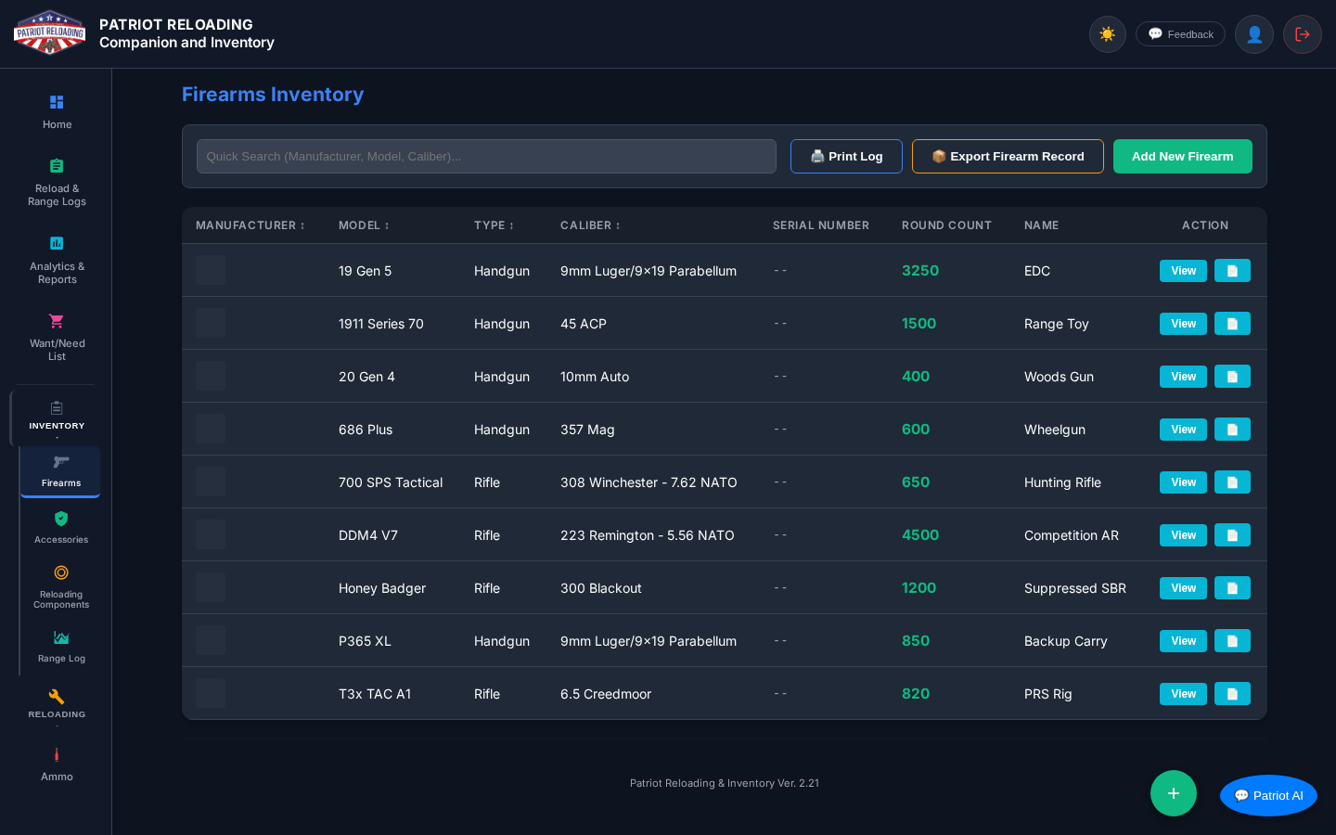Open document icon for Honey Badger
Image resolution: width=1336 pixels, height=835 pixels.
[x=1232, y=588]
